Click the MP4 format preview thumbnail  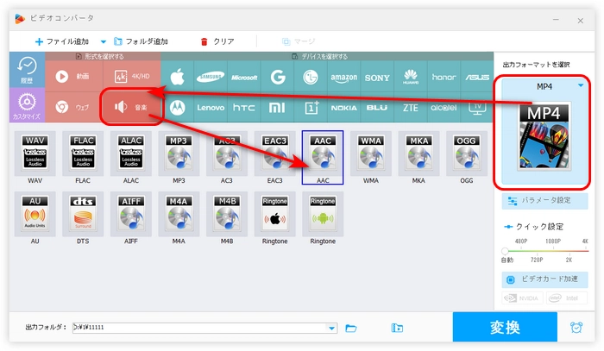click(544, 135)
